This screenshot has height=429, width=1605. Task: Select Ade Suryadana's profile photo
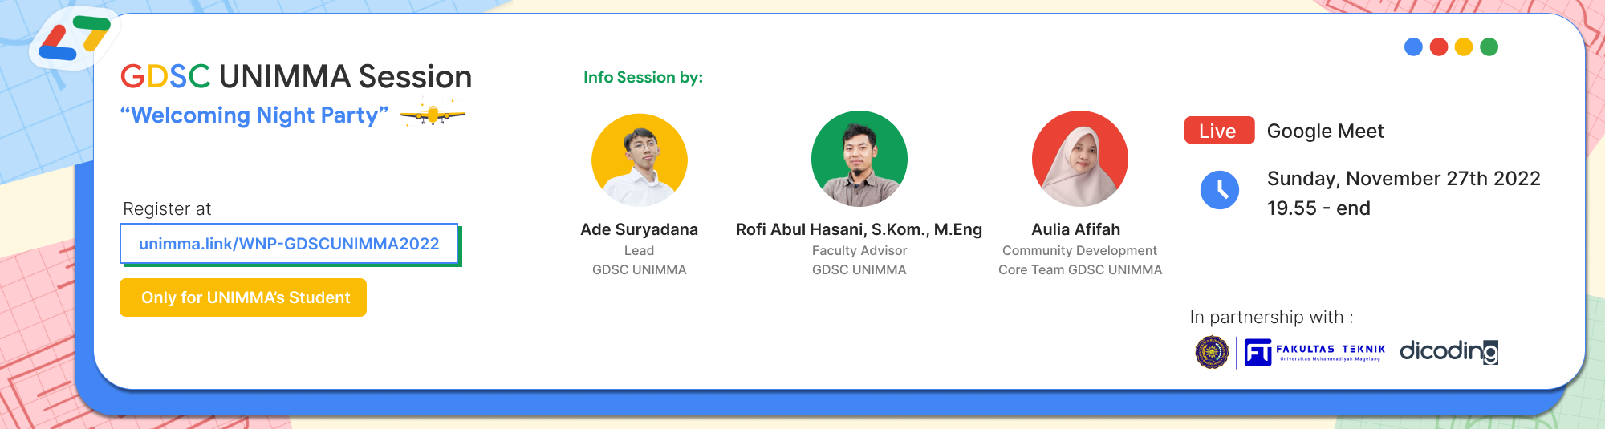[639, 160]
